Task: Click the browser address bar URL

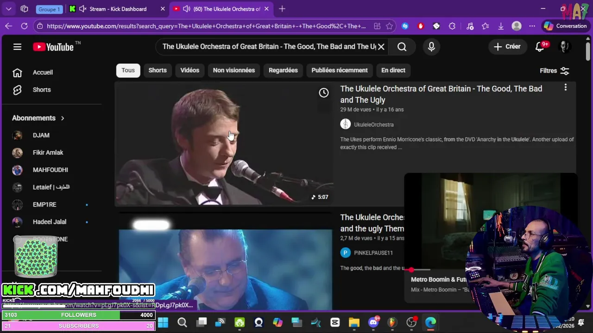Action: click(206, 26)
